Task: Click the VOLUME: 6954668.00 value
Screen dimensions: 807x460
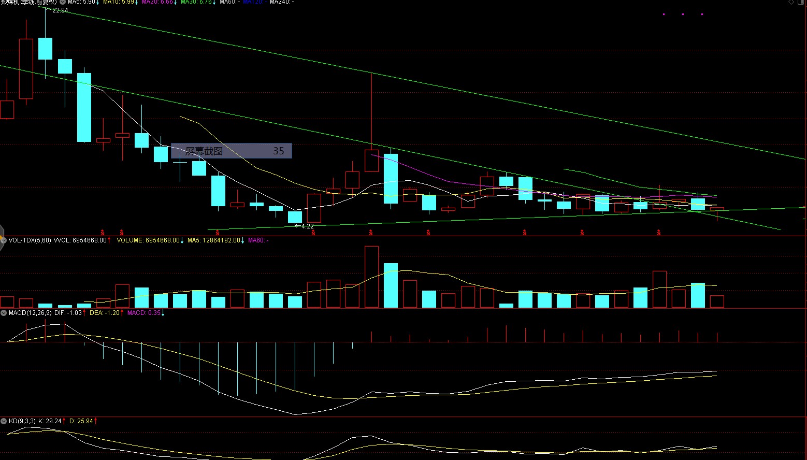Action: pos(148,240)
